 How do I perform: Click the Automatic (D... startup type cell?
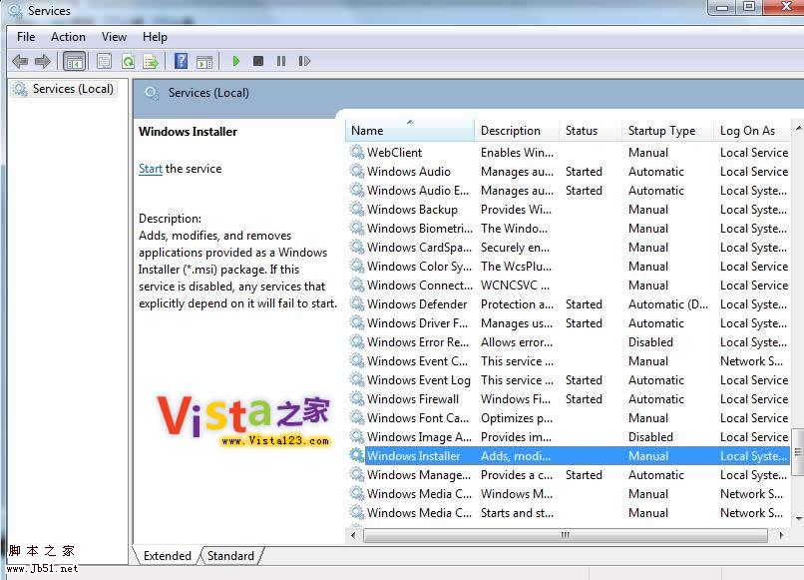click(668, 303)
